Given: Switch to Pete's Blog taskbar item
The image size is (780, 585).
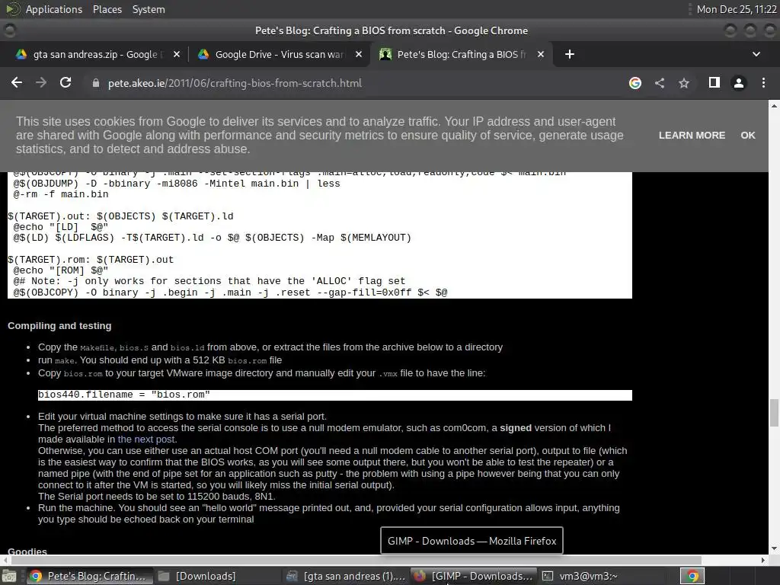Looking at the screenshot, I should [88, 576].
